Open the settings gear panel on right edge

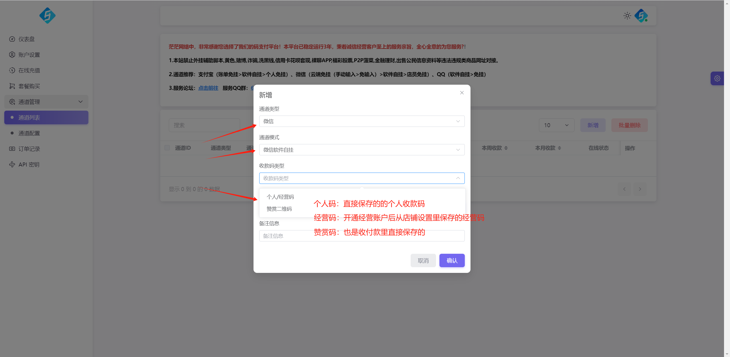coord(717,78)
